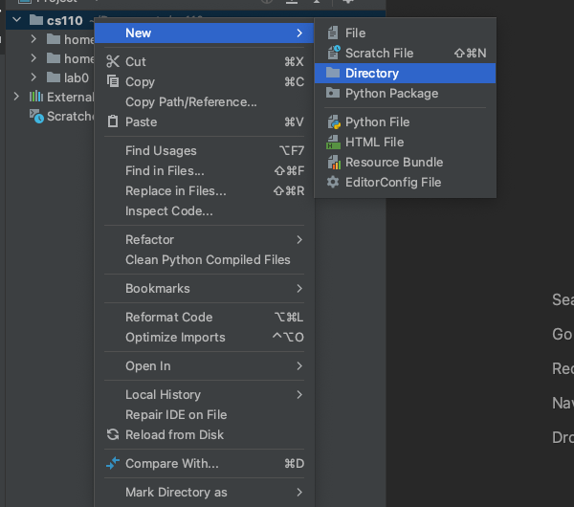The width and height of the screenshot is (574, 507).
Task: Select Compare With...
Action: coord(204,463)
